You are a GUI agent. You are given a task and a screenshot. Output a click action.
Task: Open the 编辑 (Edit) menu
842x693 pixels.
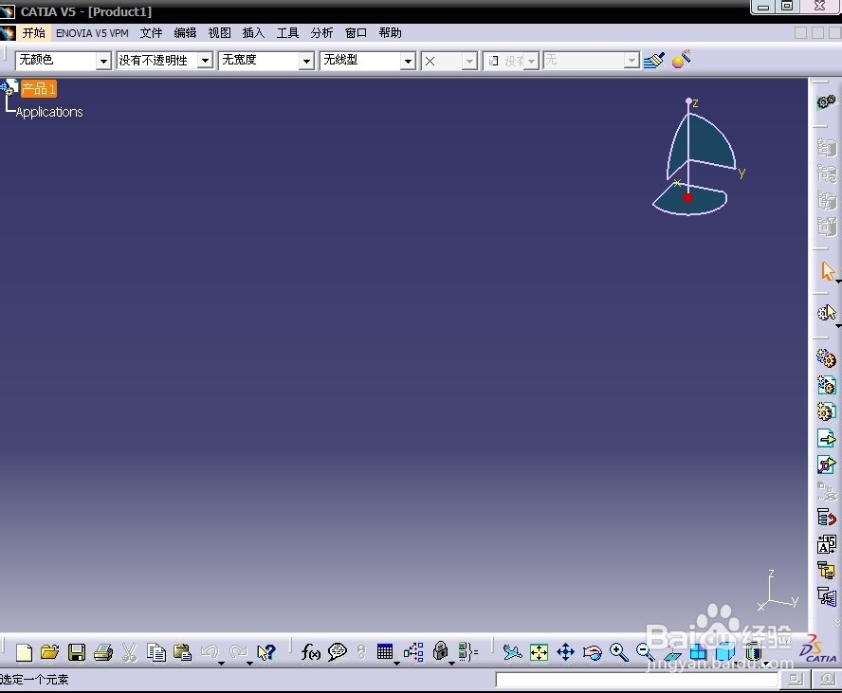point(185,33)
